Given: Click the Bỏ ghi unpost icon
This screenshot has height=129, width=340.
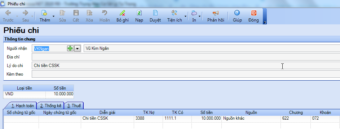Looking at the screenshot, I should (123, 13).
